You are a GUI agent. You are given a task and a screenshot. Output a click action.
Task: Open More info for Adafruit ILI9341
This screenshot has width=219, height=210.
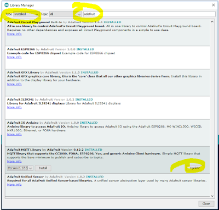pyautogui.click(x=14, y=107)
